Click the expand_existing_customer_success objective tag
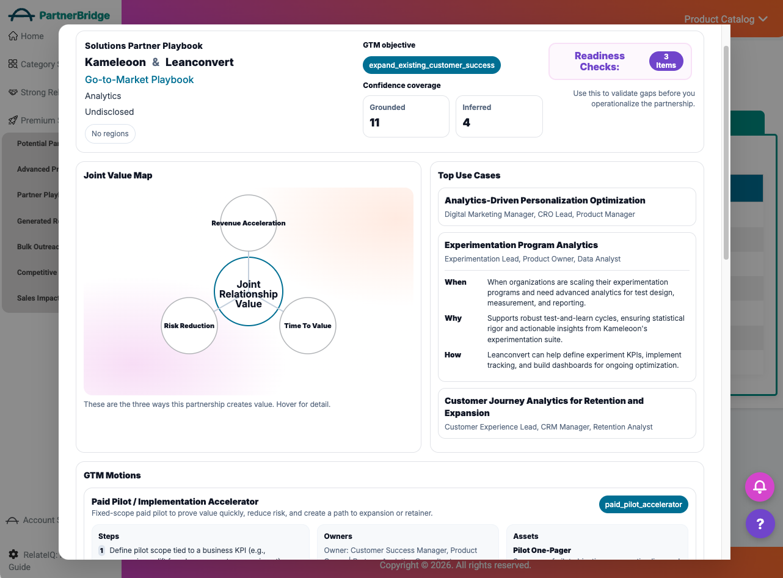The image size is (783, 578). pos(432,65)
